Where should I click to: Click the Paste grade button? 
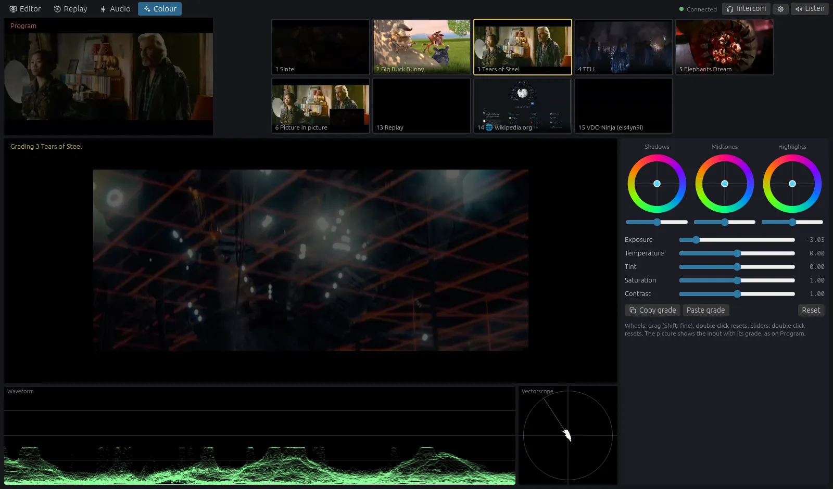coord(705,310)
